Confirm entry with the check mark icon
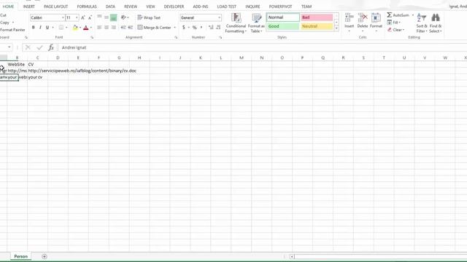467x262 pixels. pos(39,47)
